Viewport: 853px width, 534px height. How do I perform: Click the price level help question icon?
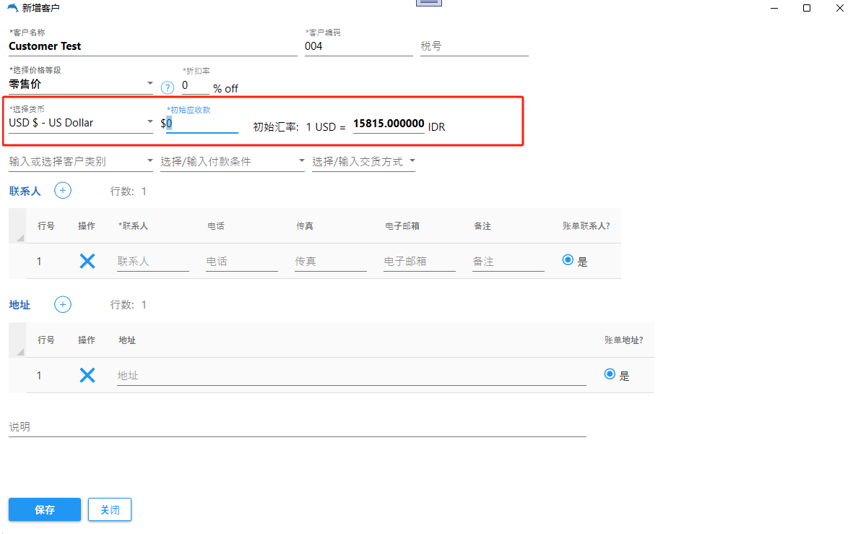[168, 87]
